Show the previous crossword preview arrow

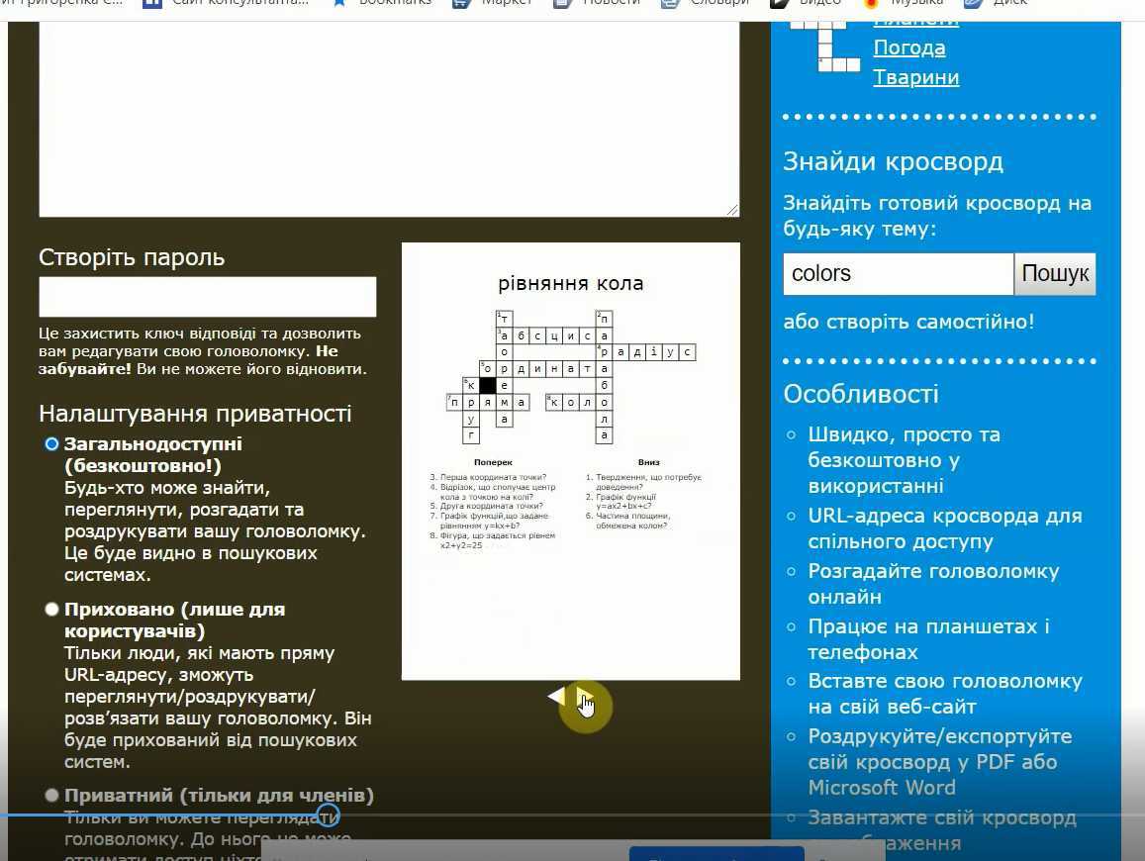tap(555, 697)
